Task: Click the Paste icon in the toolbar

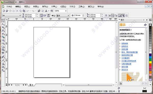Action: [x=24, y=11]
